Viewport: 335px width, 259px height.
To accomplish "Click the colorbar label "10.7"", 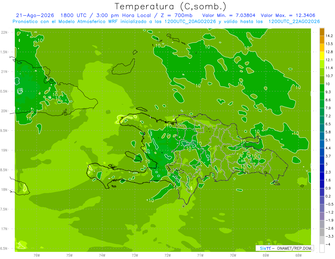I will point(329,76).
